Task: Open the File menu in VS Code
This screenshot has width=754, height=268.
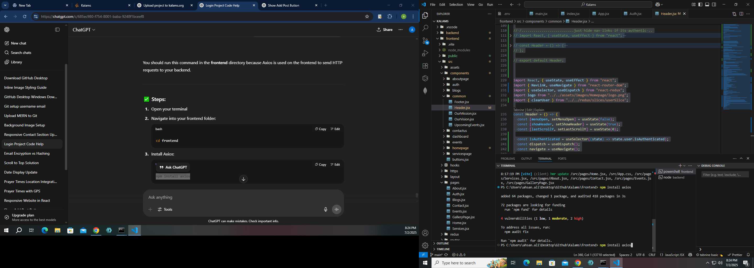Action: coord(433,5)
